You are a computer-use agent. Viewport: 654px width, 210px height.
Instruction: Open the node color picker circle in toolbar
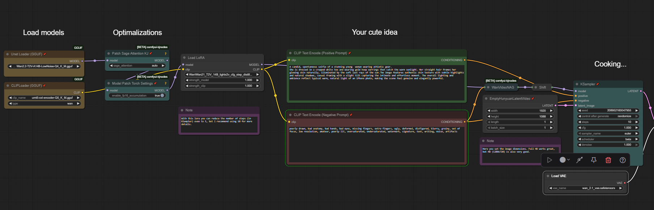[562, 160]
